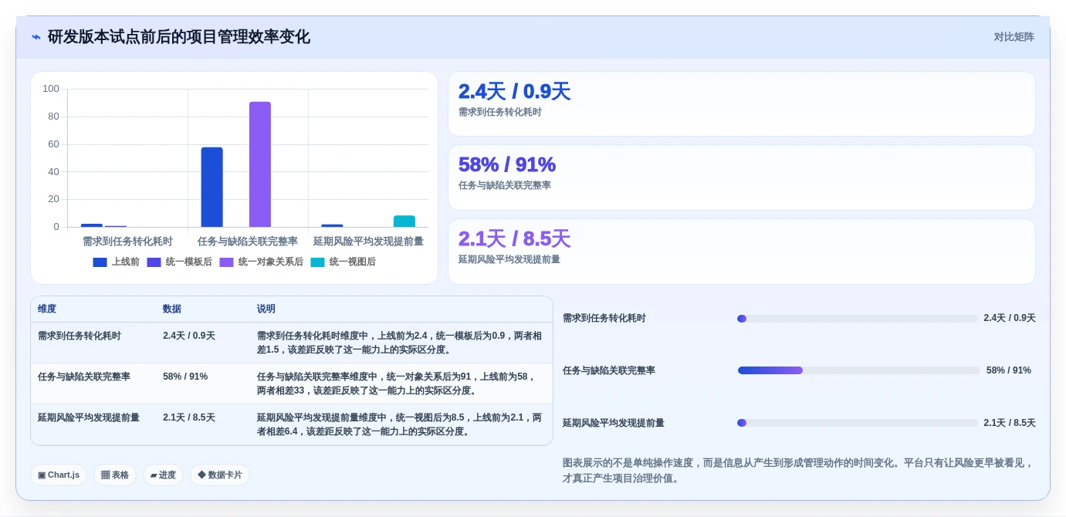This screenshot has height=517, width=1066.
Task: Click the progress bar for 任务与缺陷关联完整率
Action: point(858,370)
